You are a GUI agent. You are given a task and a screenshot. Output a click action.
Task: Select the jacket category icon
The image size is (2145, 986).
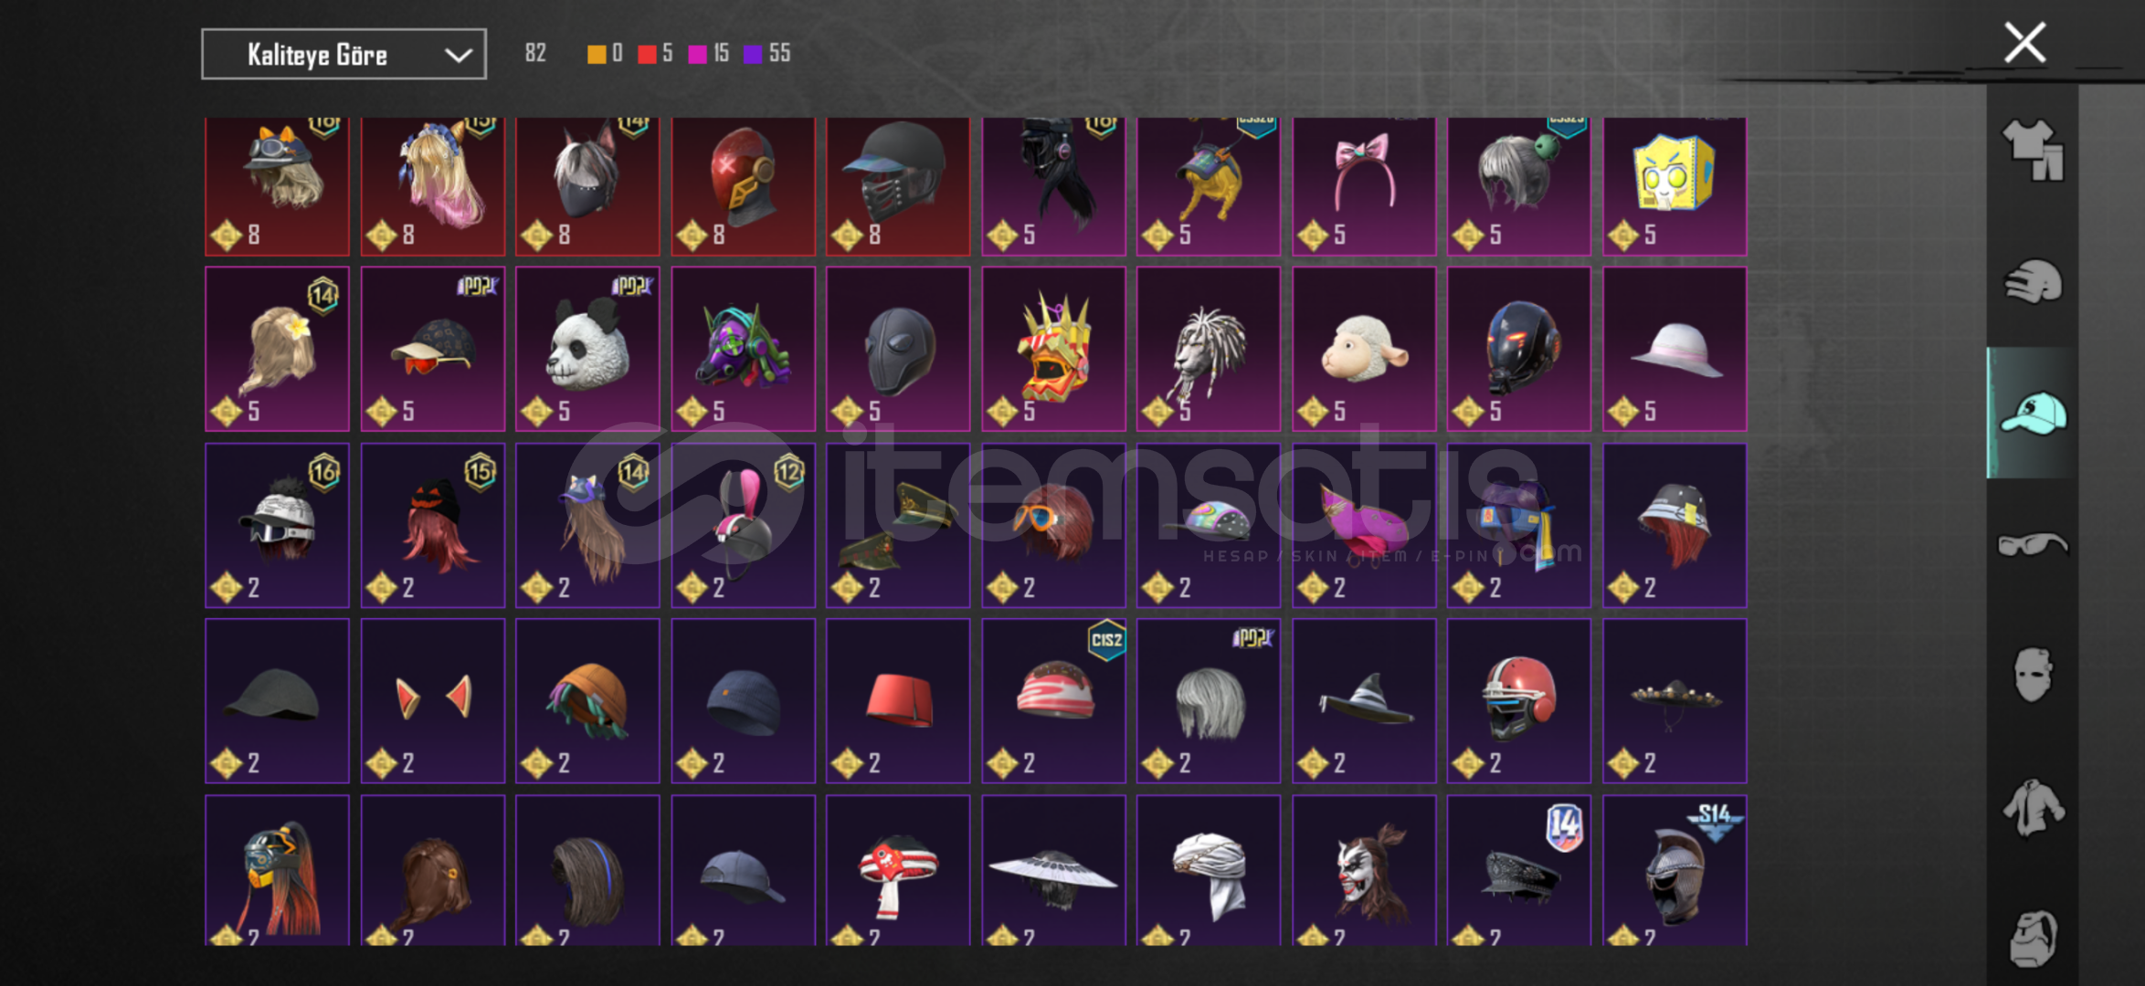[2033, 807]
